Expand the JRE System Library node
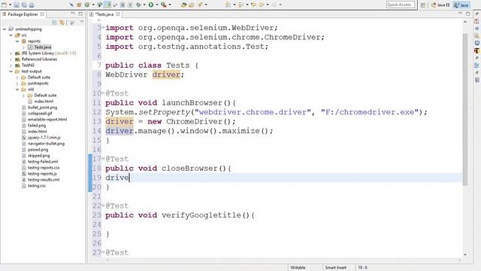This screenshot has width=481, height=271. tap(11, 53)
